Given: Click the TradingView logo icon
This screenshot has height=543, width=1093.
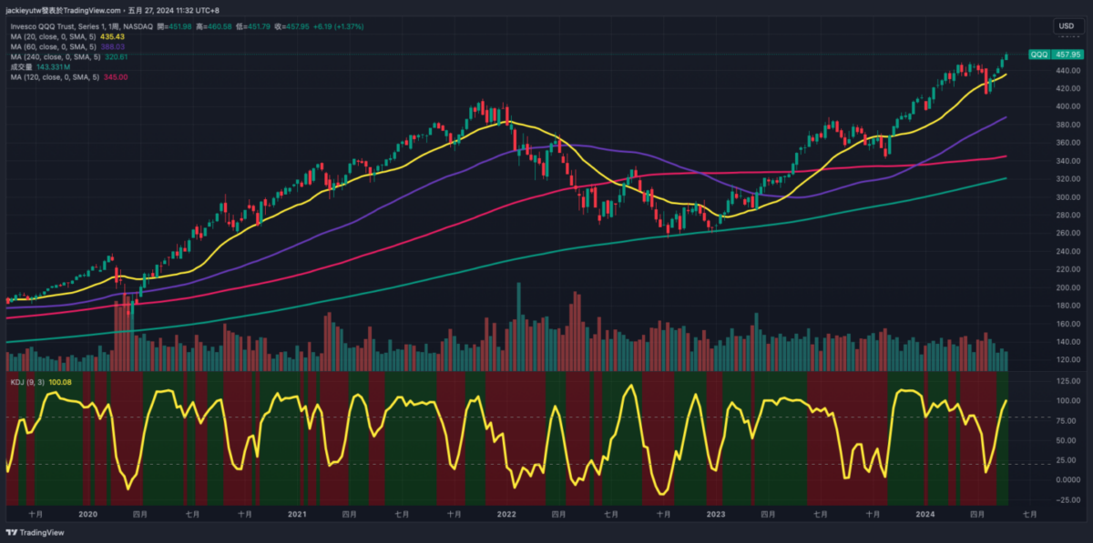Looking at the screenshot, I should pyautogui.click(x=12, y=533).
